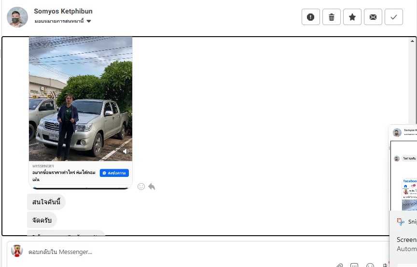The height and width of the screenshot is (267, 417).
Task: Delete conversation using trash icon
Action: pos(332,17)
